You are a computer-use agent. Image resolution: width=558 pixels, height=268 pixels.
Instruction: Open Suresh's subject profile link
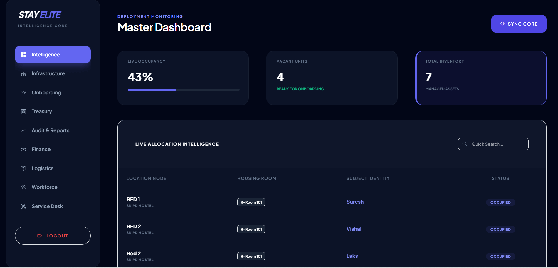[x=355, y=202]
